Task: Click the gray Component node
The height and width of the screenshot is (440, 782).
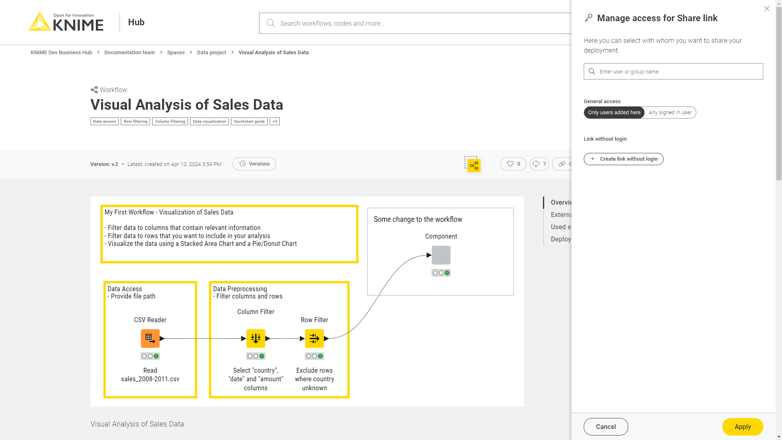Action: click(x=441, y=255)
